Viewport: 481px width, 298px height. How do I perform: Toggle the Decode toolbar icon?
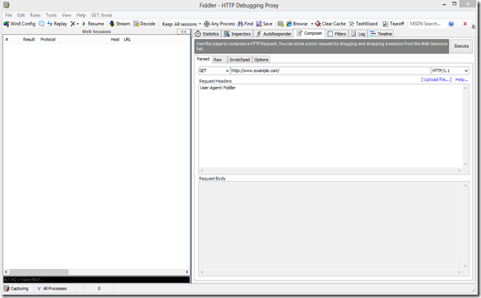[137, 24]
